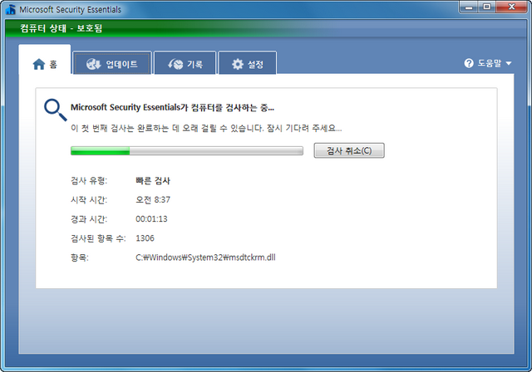532x372 pixels.
Task: Close the Security Essentials window
Action: 512,7
